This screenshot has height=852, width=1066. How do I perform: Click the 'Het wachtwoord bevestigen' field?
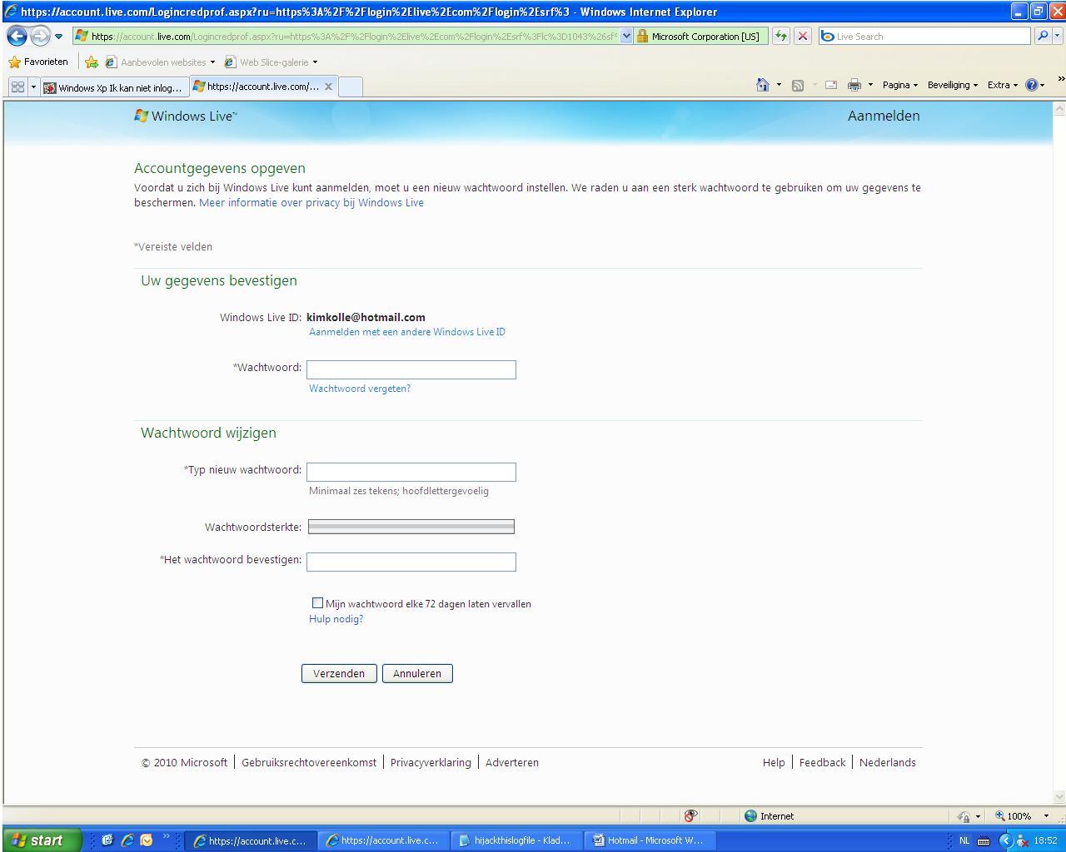pos(411,562)
